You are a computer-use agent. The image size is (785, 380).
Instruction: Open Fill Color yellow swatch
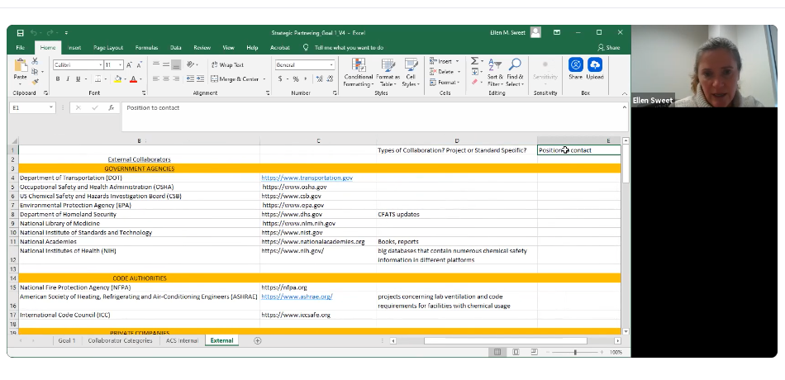[x=117, y=79]
